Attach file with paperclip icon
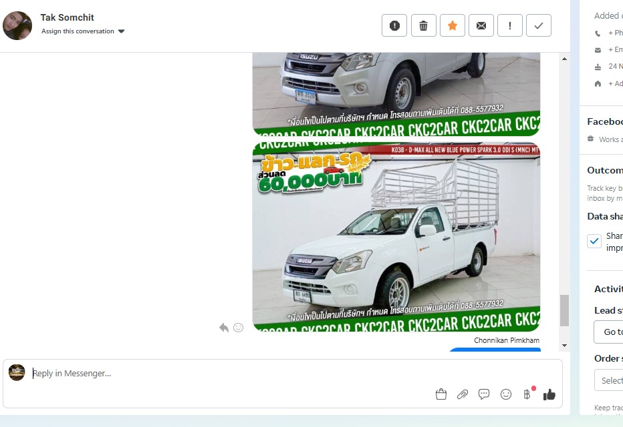The width and height of the screenshot is (623, 427). (463, 394)
